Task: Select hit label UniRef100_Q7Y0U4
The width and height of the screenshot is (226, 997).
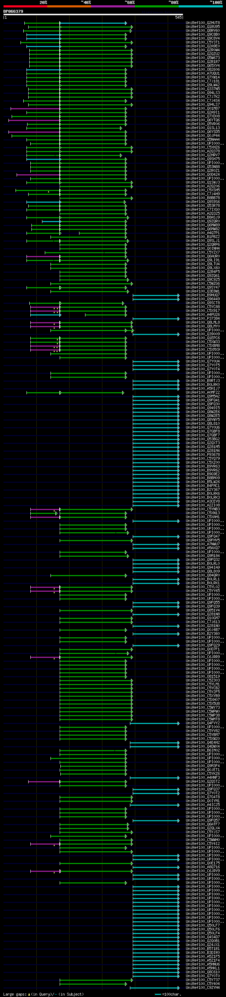Action: click(x=203, y=361)
